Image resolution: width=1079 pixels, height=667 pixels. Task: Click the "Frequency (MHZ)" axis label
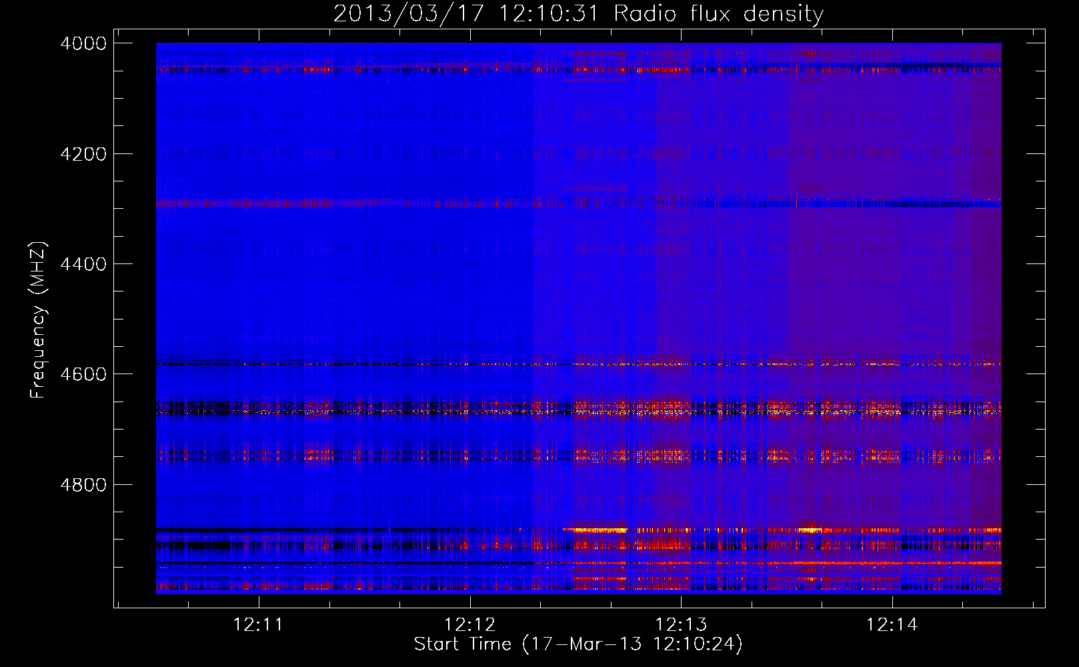point(39,320)
